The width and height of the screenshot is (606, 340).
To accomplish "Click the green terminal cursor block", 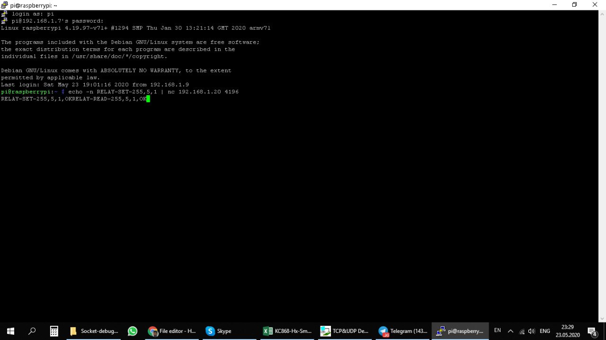I will pos(148,99).
